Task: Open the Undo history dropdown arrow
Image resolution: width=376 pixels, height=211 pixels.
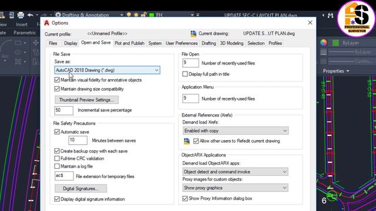Action: [x=37, y=15]
